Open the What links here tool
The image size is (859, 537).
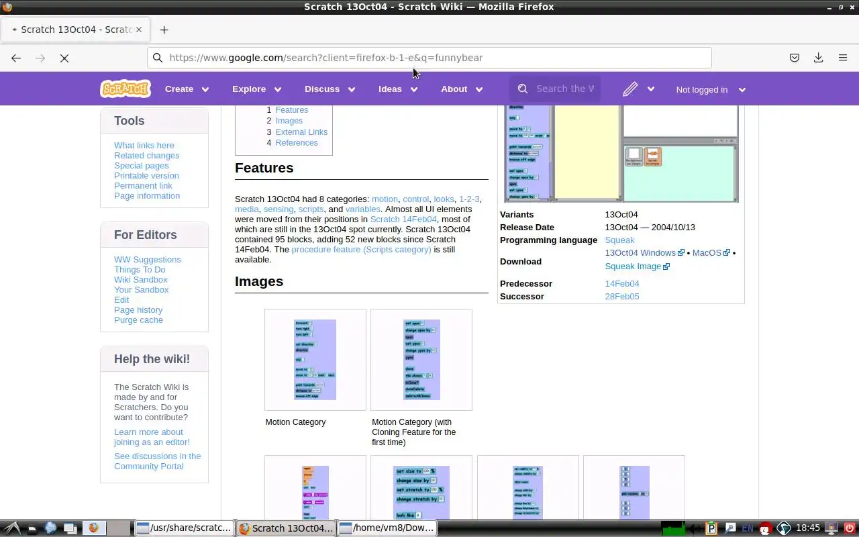tap(144, 145)
